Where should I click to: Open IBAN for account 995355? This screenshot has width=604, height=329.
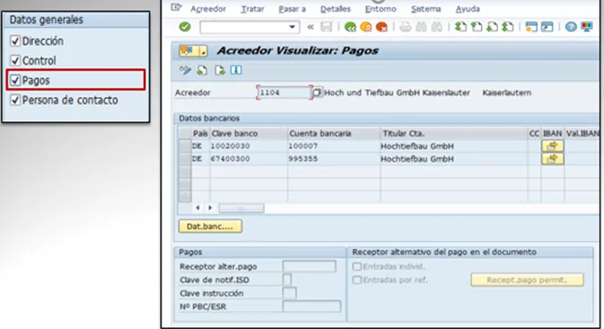(553, 159)
